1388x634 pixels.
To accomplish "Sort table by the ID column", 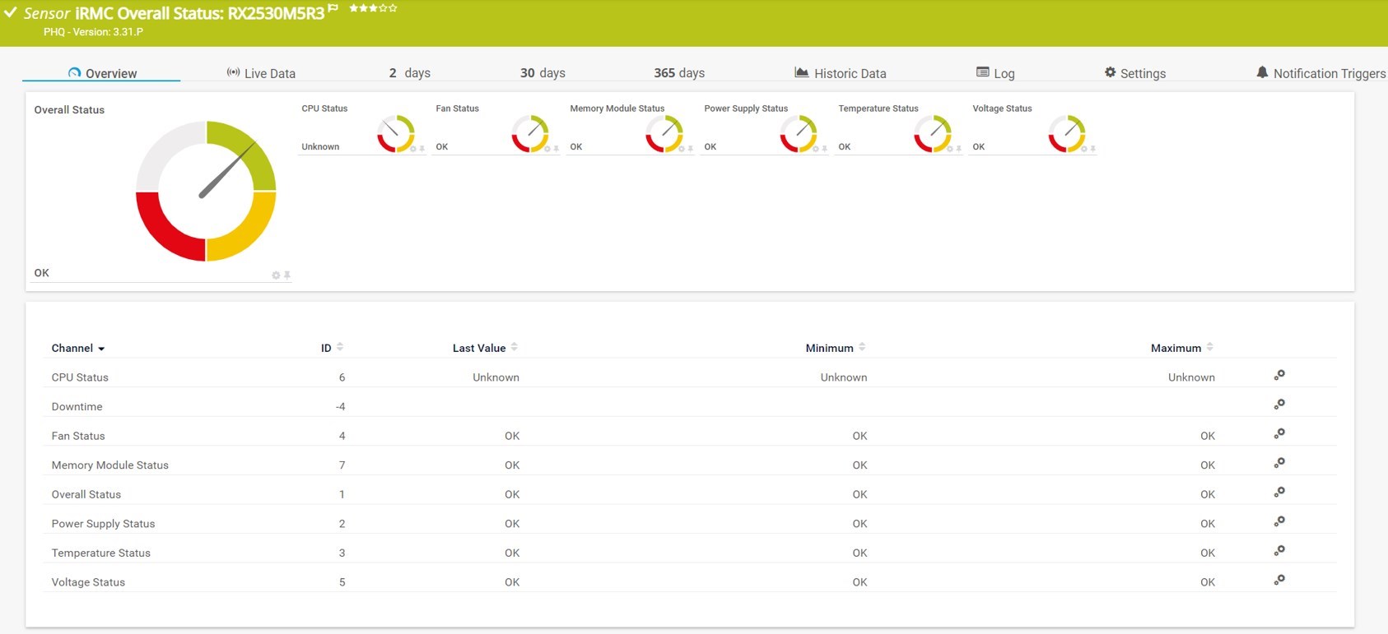I will pyautogui.click(x=340, y=347).
